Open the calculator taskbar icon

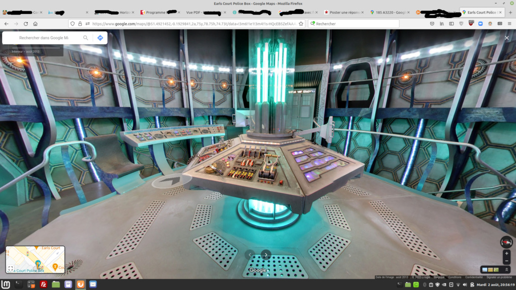pyautogui.click(x=31, y=284)
